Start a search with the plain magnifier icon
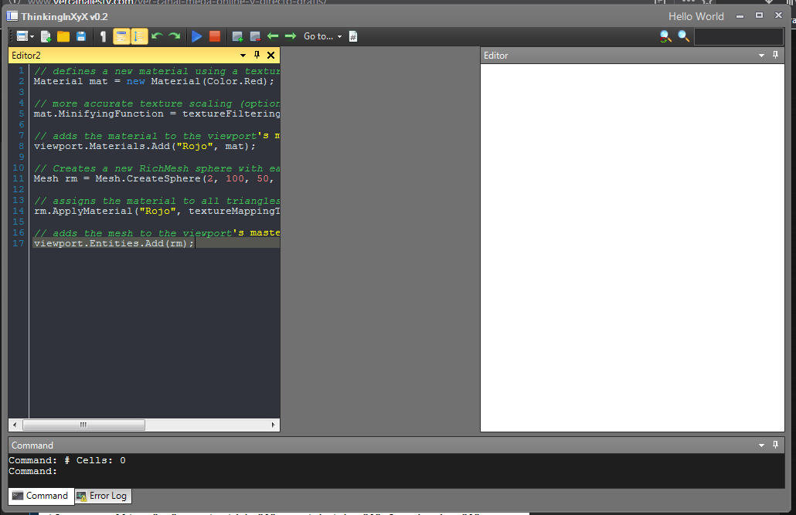 pyautogui.click(x=683, y=36)
